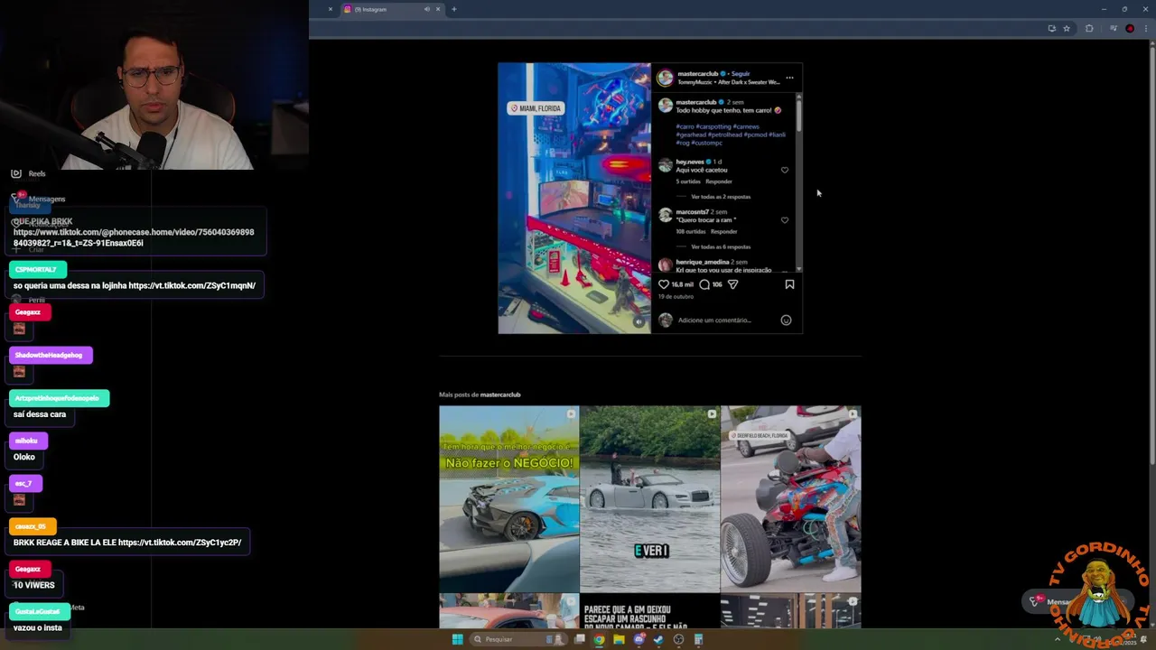Open the henrique_amedina username
Viewport: 1156px width, 650px height.
click(703, 262)
